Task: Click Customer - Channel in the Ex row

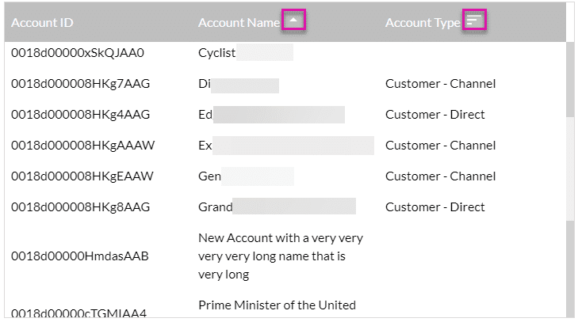Action: click(441, 146)
